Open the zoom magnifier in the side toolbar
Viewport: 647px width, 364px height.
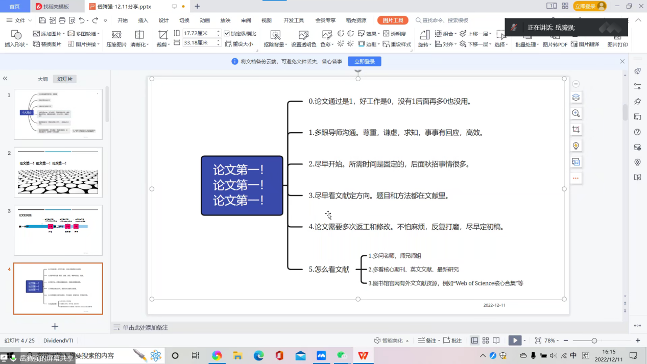pyautogui.click(x=576, y=113)
